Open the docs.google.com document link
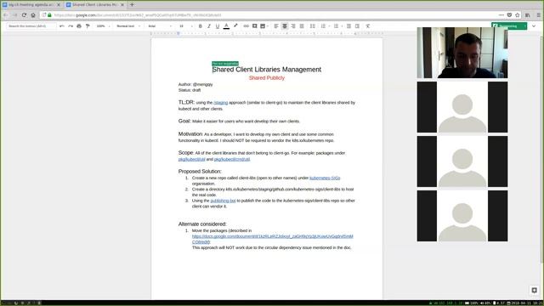Viewport: 544px width, 306px height. pyautogui.click(x=272, y=239)
